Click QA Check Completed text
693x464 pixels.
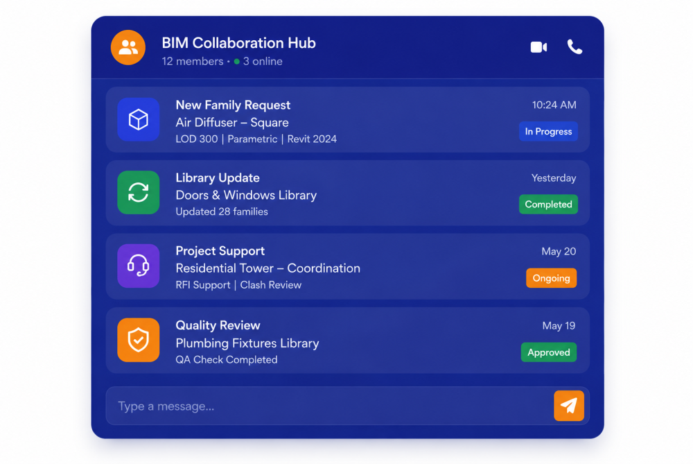[227, 359]
